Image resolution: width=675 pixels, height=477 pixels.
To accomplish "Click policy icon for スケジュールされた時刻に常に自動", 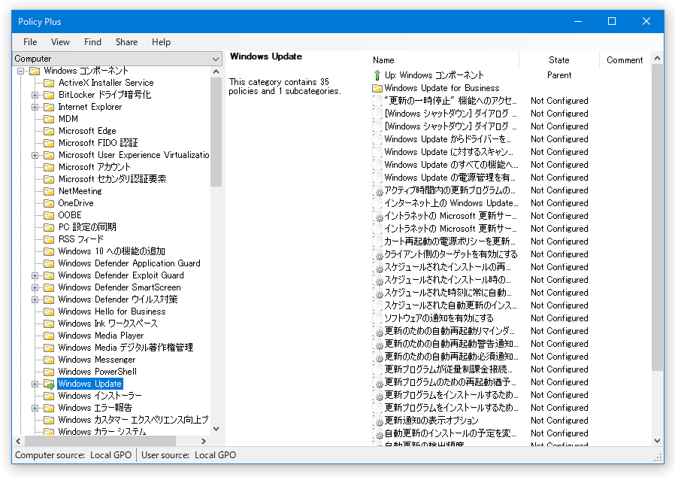I will tap(377, 293).
